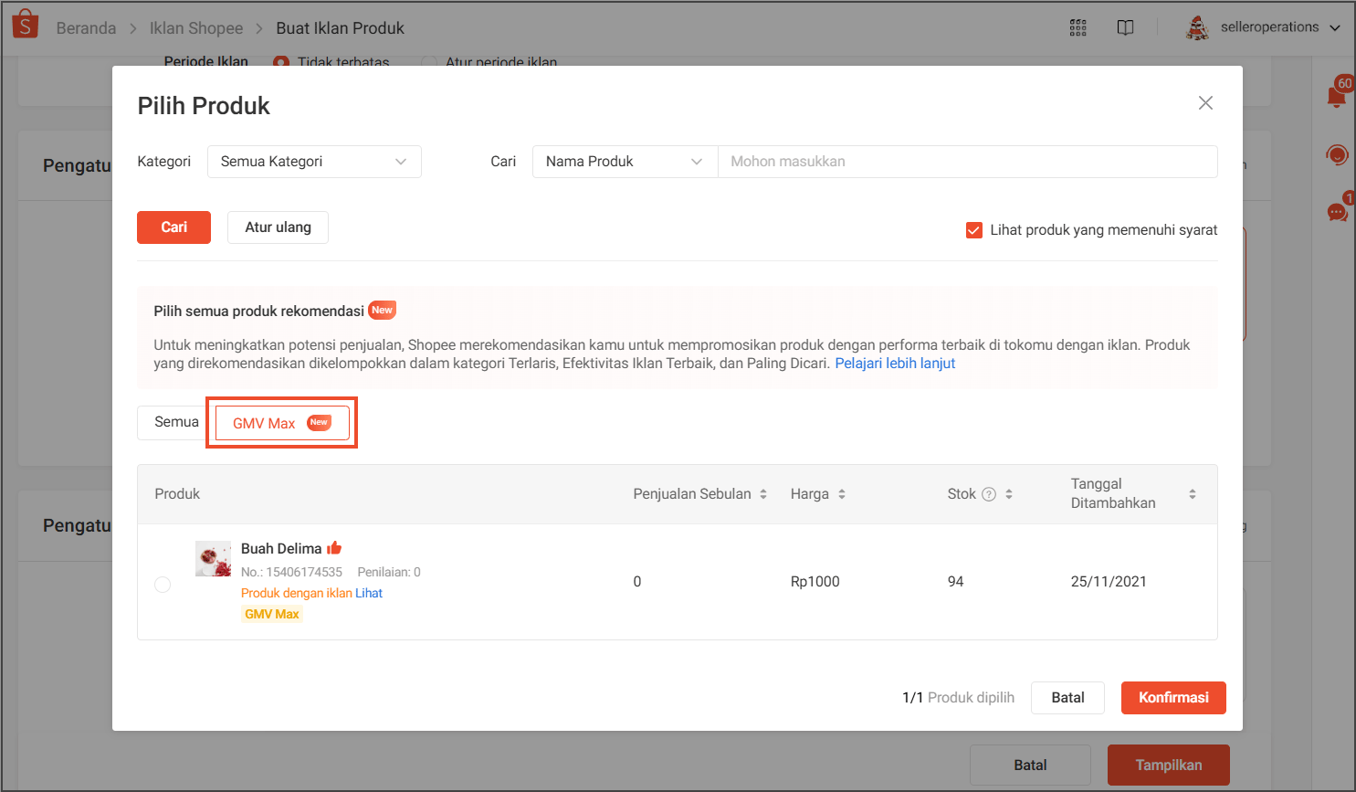Open the Pelajari lebih lanjut link
The height and width of the screenshot is (792, 1356).
pyautogui.click(x=895, y=363)
